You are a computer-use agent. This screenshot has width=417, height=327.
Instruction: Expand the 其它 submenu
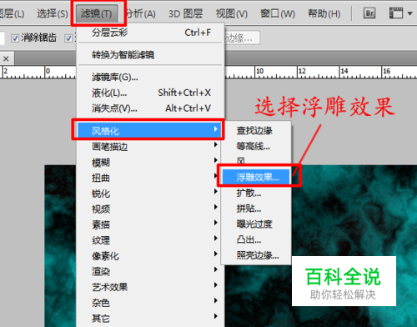point(150,318)
